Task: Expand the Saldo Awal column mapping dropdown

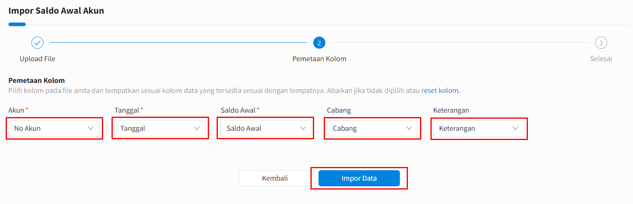Action: click(266, 128)
